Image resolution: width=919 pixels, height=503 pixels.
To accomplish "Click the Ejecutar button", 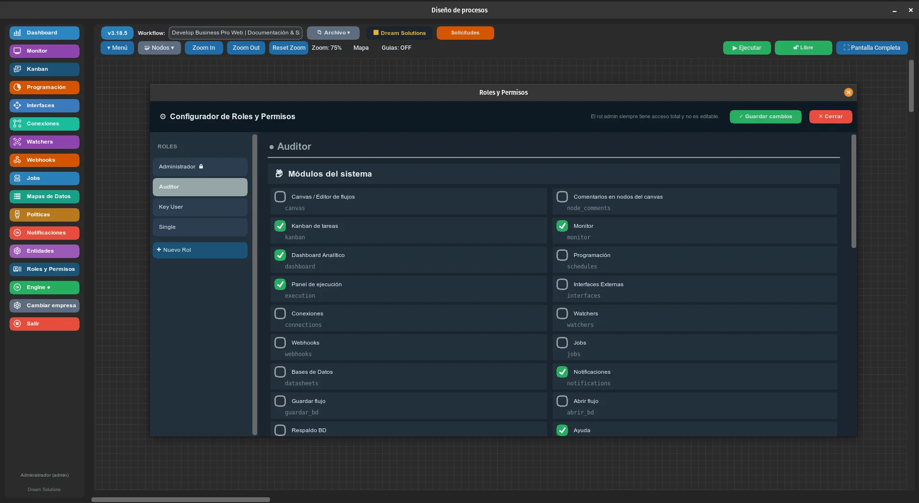I will tap(747, 48).
